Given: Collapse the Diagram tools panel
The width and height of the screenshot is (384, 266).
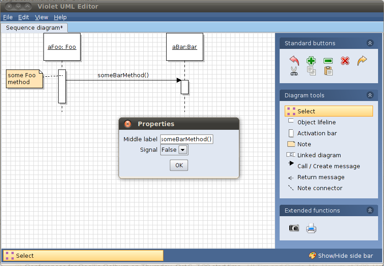Looking at the screenshot, I should pyautogui.click(x=370, y=96).
